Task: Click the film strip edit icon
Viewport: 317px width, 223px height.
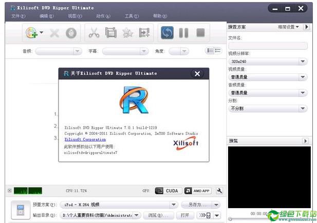Action: point(110,33)
